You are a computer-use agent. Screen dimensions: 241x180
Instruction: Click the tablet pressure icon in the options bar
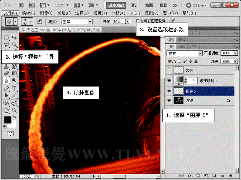[173, 21]
